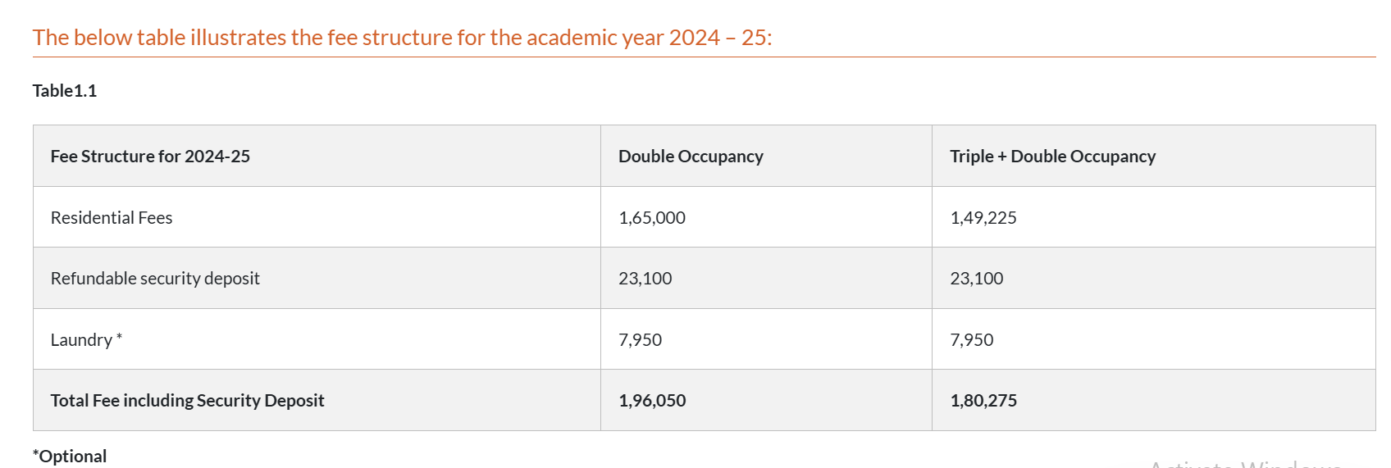Image resolution: width=1391 pixels, height=468 pixels.
Task: Click the Double Occupancy column header
Action: point(691,157)
